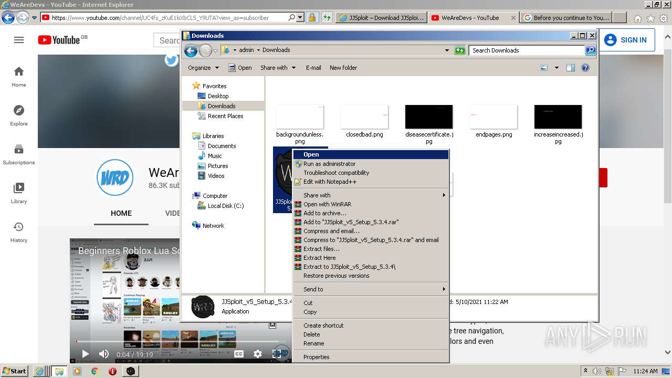Screen dimensions: 672x378
Task: Enter fullscreen in the video player
Action: 277,354
